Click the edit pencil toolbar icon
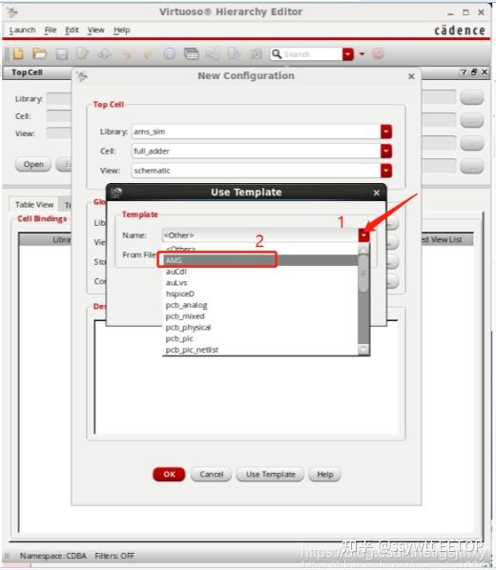Image resolution: width=496 pixels, height=570 pixels. (x=83, y=54)
